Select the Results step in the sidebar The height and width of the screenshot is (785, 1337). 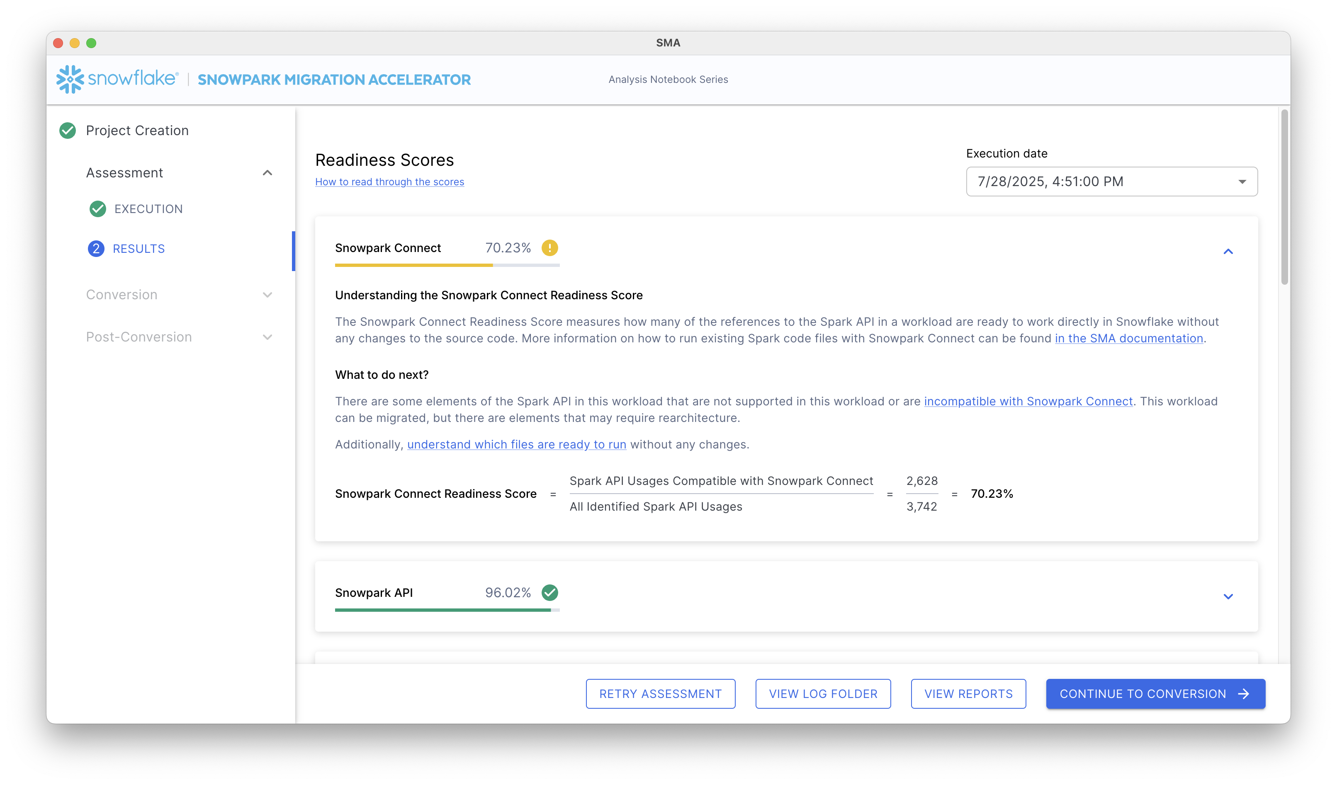coord(139,248)
